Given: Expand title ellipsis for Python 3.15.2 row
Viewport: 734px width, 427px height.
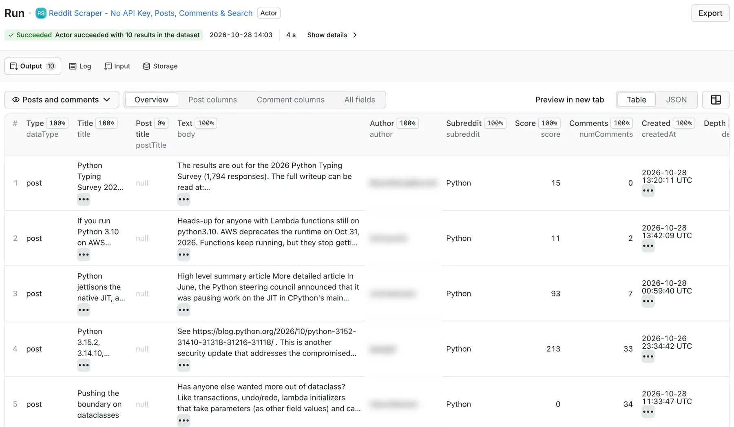Looking at the screenshot, I should pos(84,365).
